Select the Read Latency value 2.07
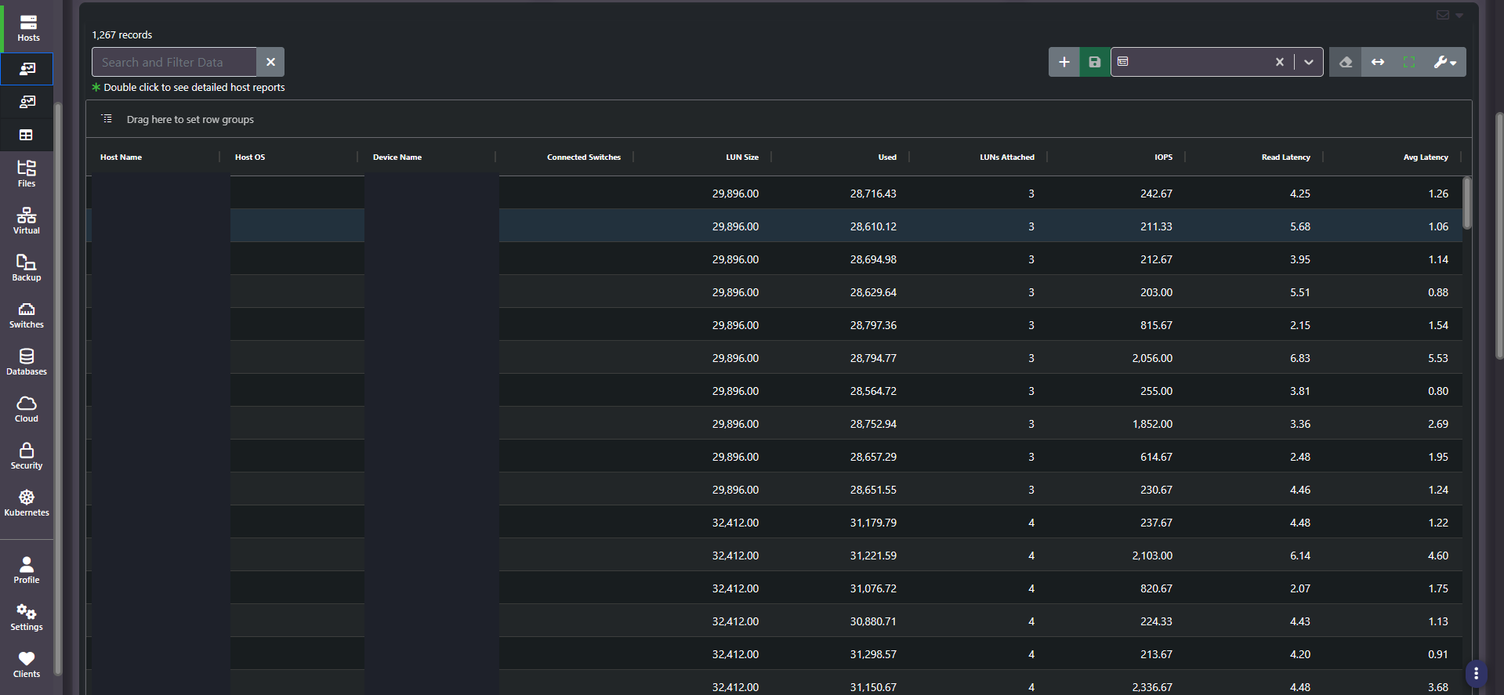 [x=1299, y=588]
